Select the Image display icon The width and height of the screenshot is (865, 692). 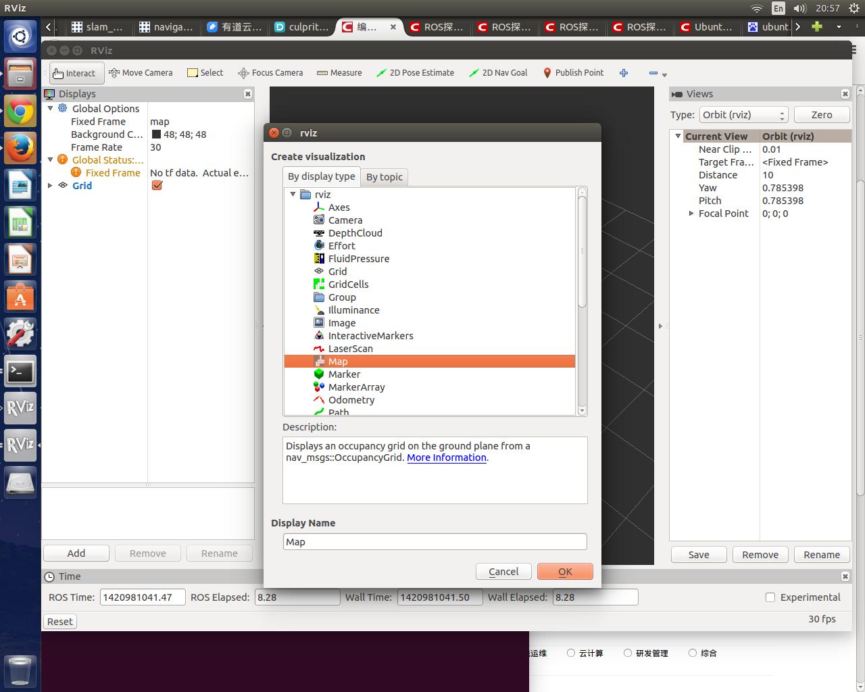[x=319, y=323]
